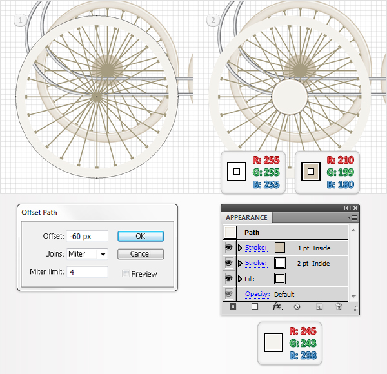The image size is (387, 374).
Task: Click Cancel in the Offset Path dialog
Action: pos(141,254)
